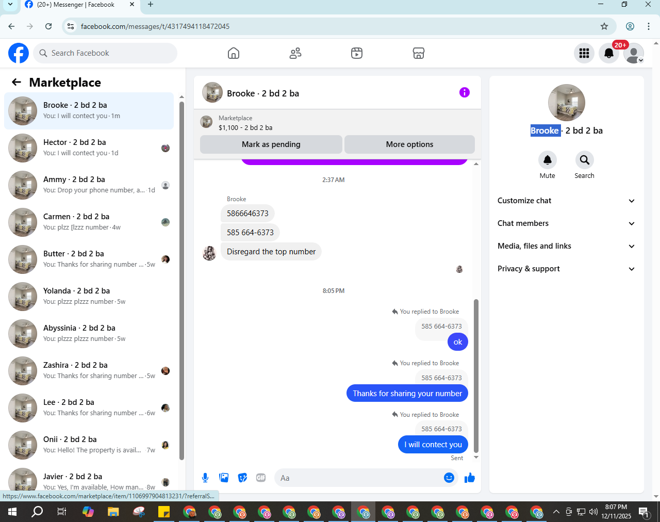
Task: Choose a sticker icon
Action: click(x=242, y=478)
